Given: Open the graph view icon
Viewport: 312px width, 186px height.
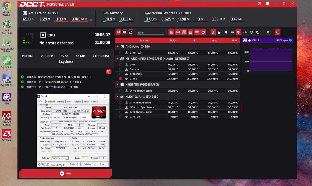Looking at the screenshot, I should pyautogui.click(x=130, y=32).
